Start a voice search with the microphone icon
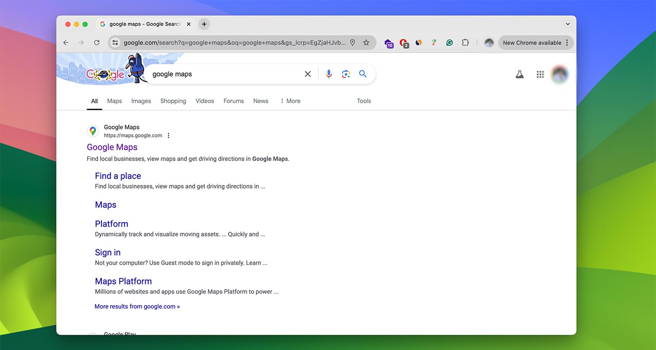Viewport: 656px width, 350px height. point(328,74)
